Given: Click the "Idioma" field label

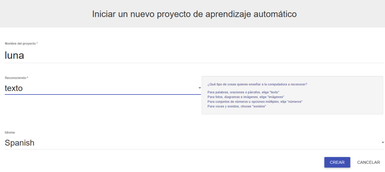Looking at the screenshot, I should 9,132.
